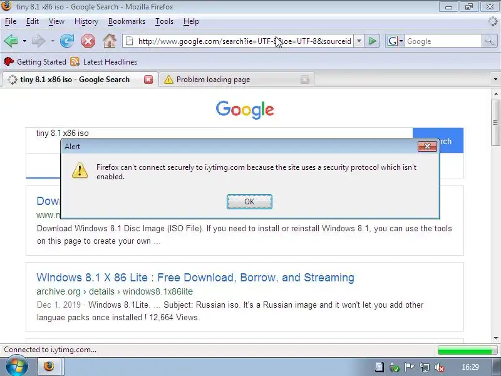Image resolution: width=501 pixels, height=376 pixels.
Task: Click the search magnifier icon in search box
Action: [489, 41]
